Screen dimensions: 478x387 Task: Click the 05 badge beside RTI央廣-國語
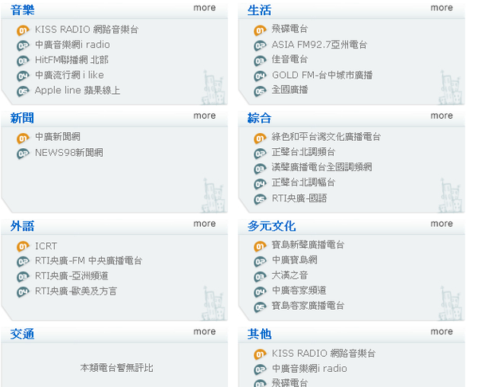260,199
